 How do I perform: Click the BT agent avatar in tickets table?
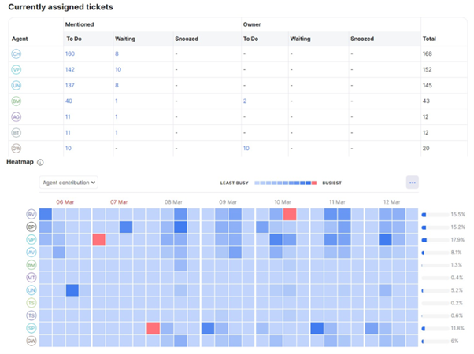17,133
